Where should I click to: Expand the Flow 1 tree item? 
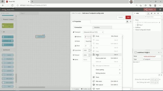point(136,25)
